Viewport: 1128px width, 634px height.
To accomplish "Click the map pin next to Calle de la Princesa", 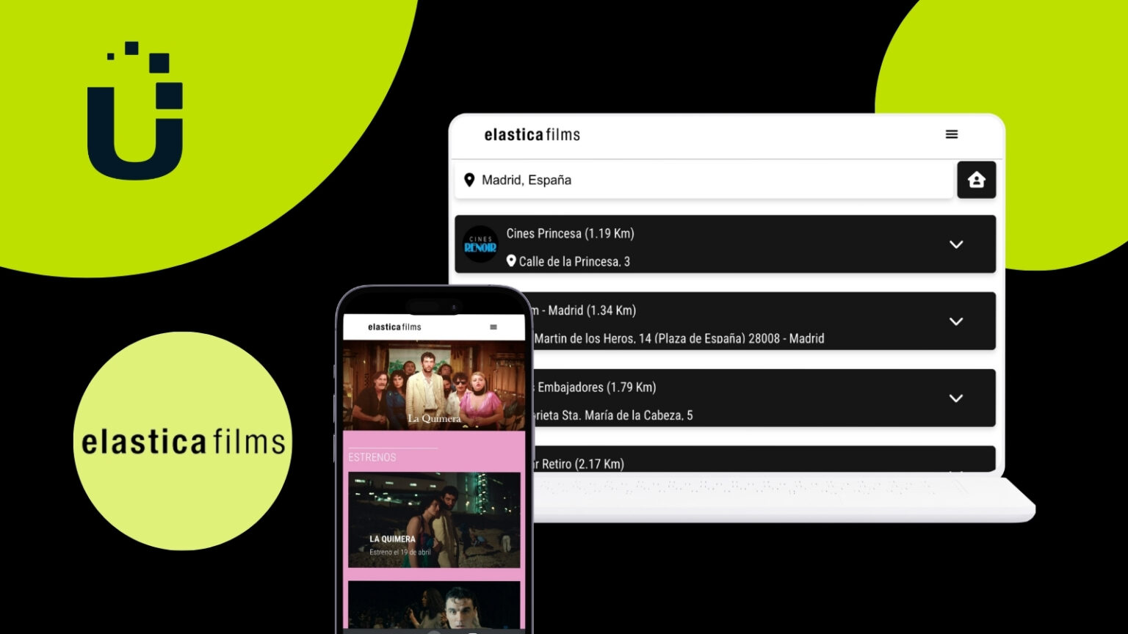I will (x=511, y=260).
